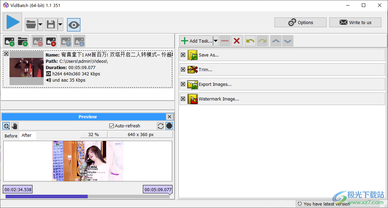Uncheck the Export Images task checkbox
This screenshot has width=388, height=208.
pos(183,84)
